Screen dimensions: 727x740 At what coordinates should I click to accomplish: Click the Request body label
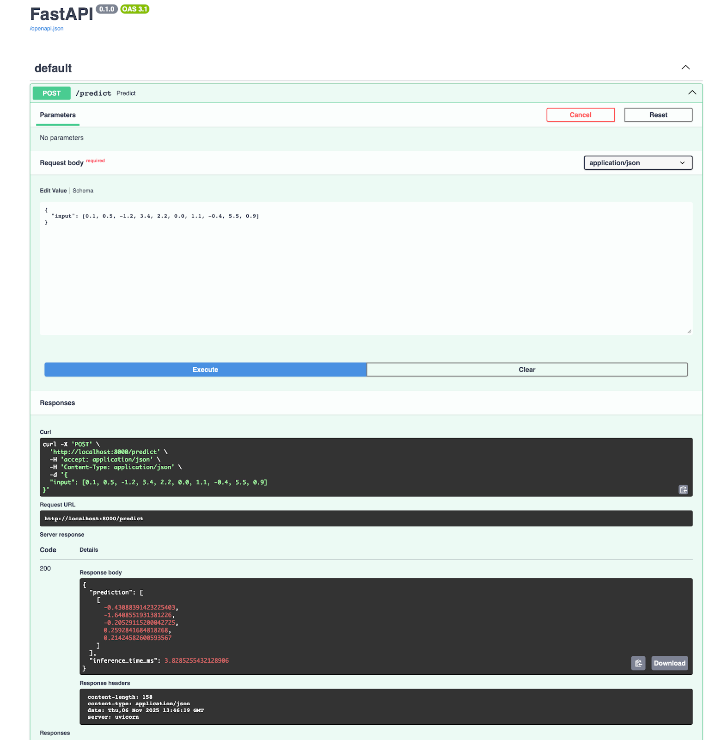coord(61,163)
